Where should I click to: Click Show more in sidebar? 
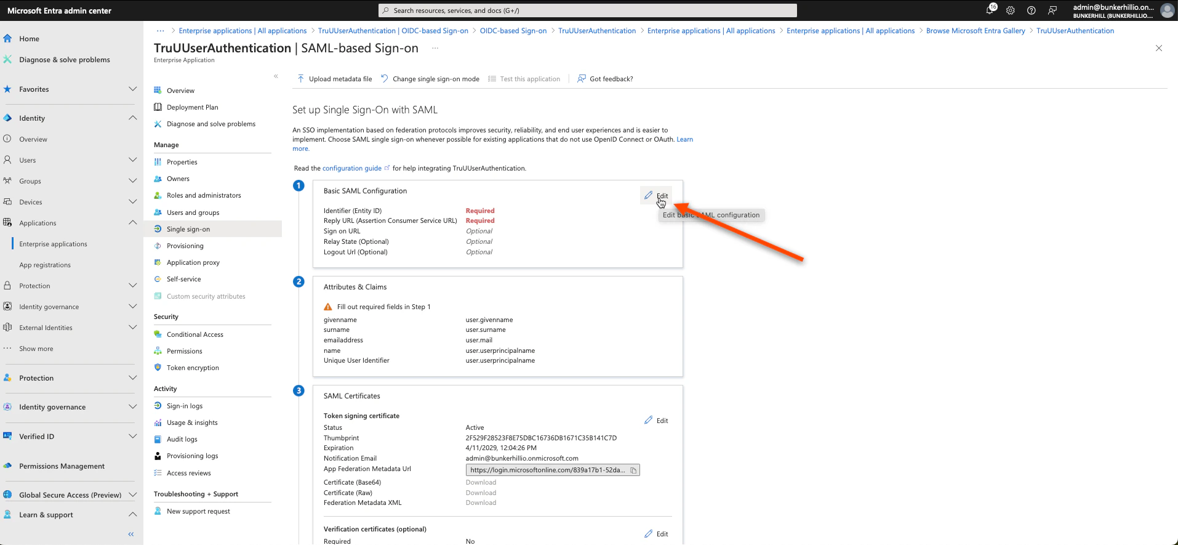point(36,349)
